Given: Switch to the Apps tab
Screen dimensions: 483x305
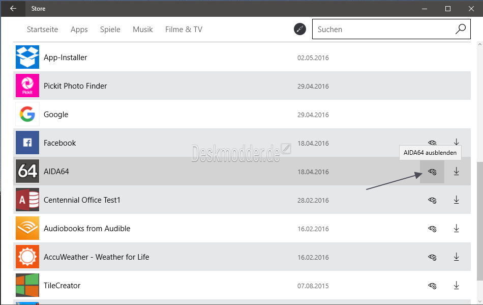Looking at the screenshot, I should point(79,30).
